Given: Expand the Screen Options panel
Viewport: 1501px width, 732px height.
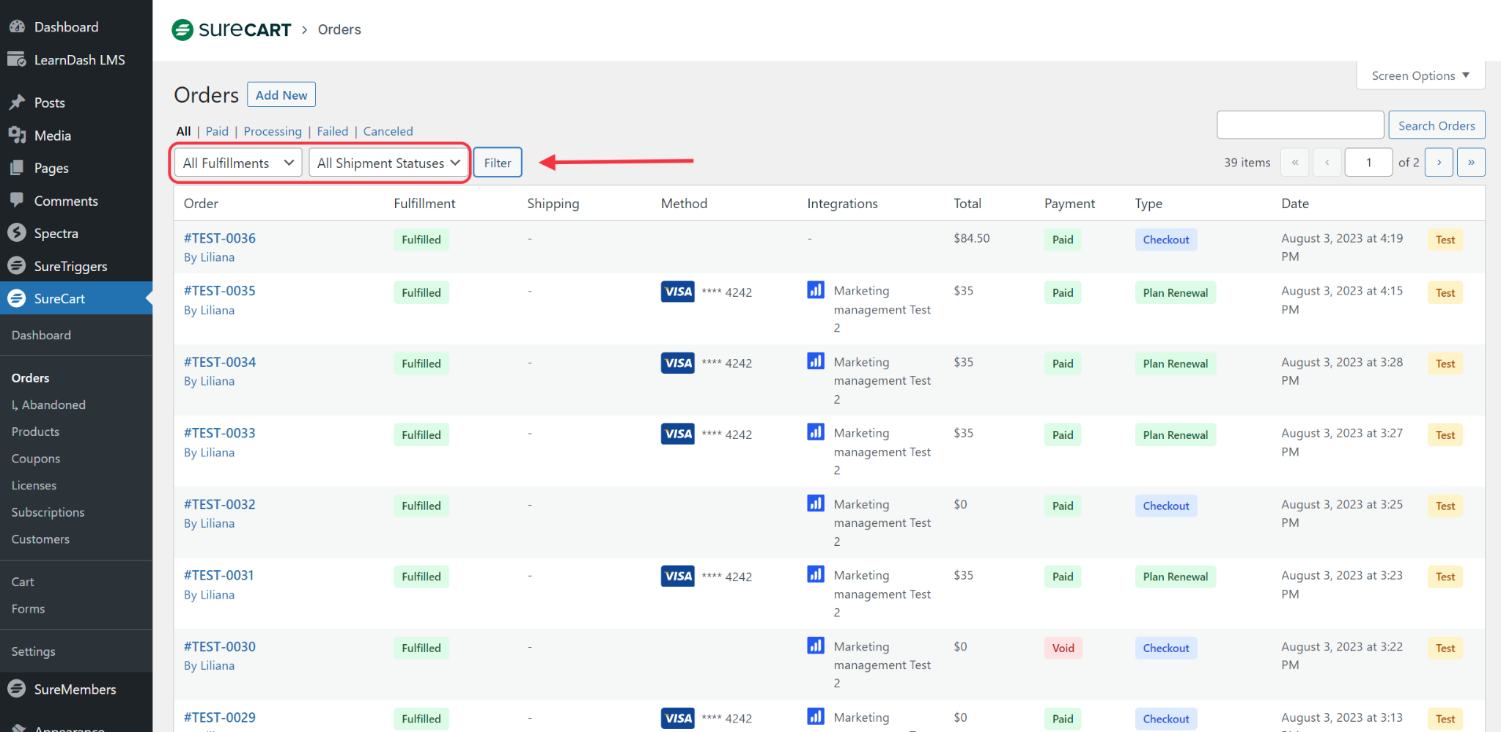Looking at the screenshot, I should (x=1420, y=75).
